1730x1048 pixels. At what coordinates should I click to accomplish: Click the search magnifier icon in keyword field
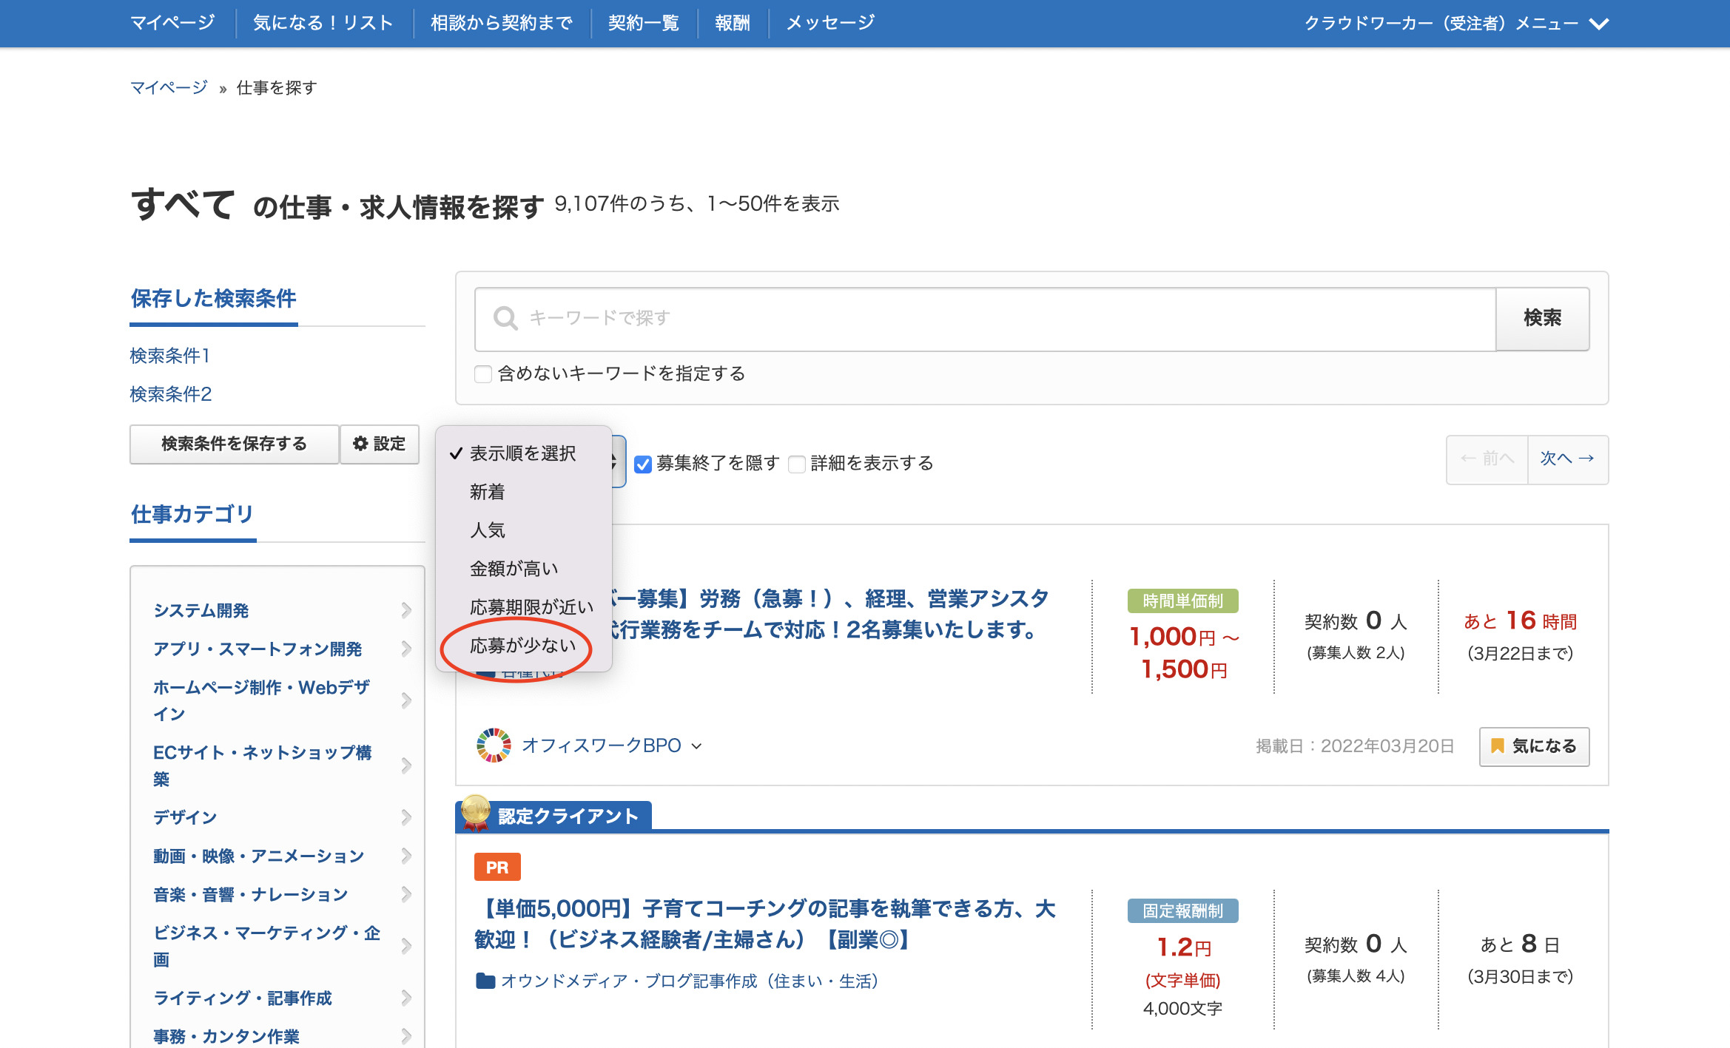[x=505, y=318]
